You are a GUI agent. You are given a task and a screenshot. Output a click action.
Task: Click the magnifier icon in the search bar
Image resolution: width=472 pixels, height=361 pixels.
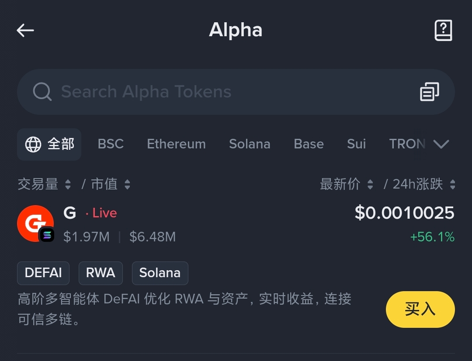[42, 92]
